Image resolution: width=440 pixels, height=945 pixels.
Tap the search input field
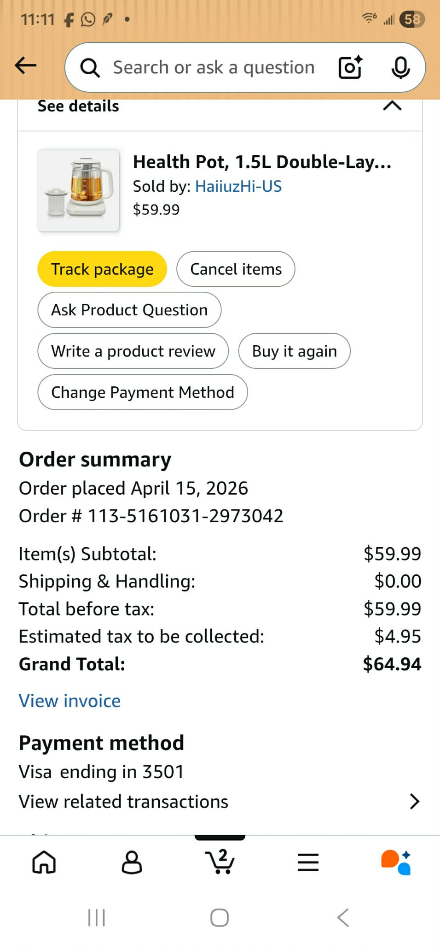(214, 68)
